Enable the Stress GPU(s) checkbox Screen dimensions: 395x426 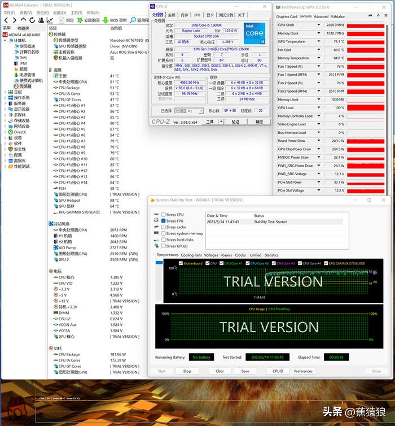(163, 246)
